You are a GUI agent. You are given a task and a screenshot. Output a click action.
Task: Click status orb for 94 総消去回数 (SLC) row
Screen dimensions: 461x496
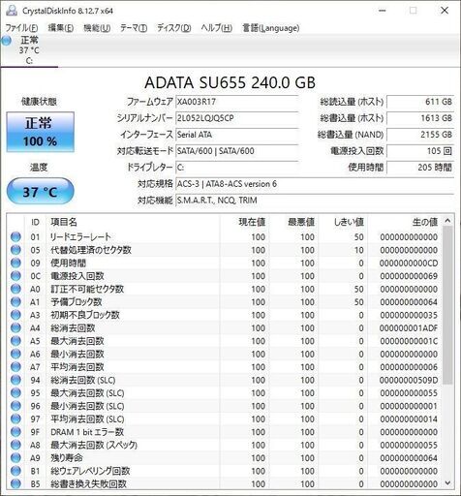15,380
